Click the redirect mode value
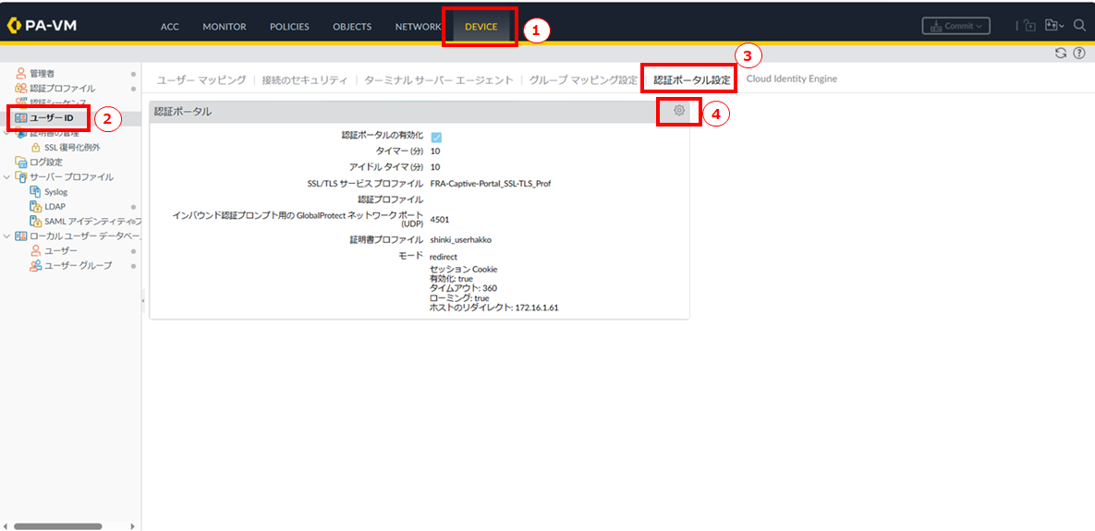The width and height of the screenshot is (1095, 531). click(444, 257)
